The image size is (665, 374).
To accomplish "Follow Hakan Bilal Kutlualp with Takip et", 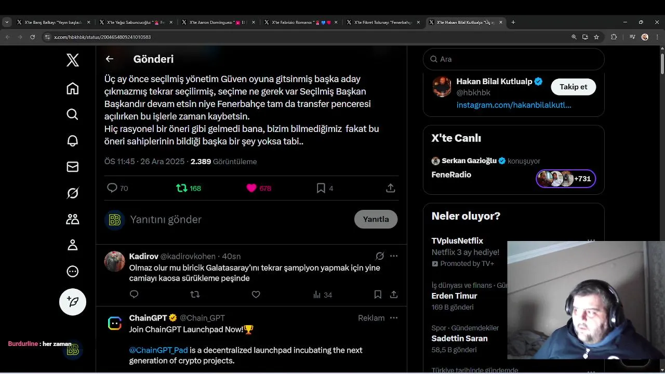I will [573, 87].
